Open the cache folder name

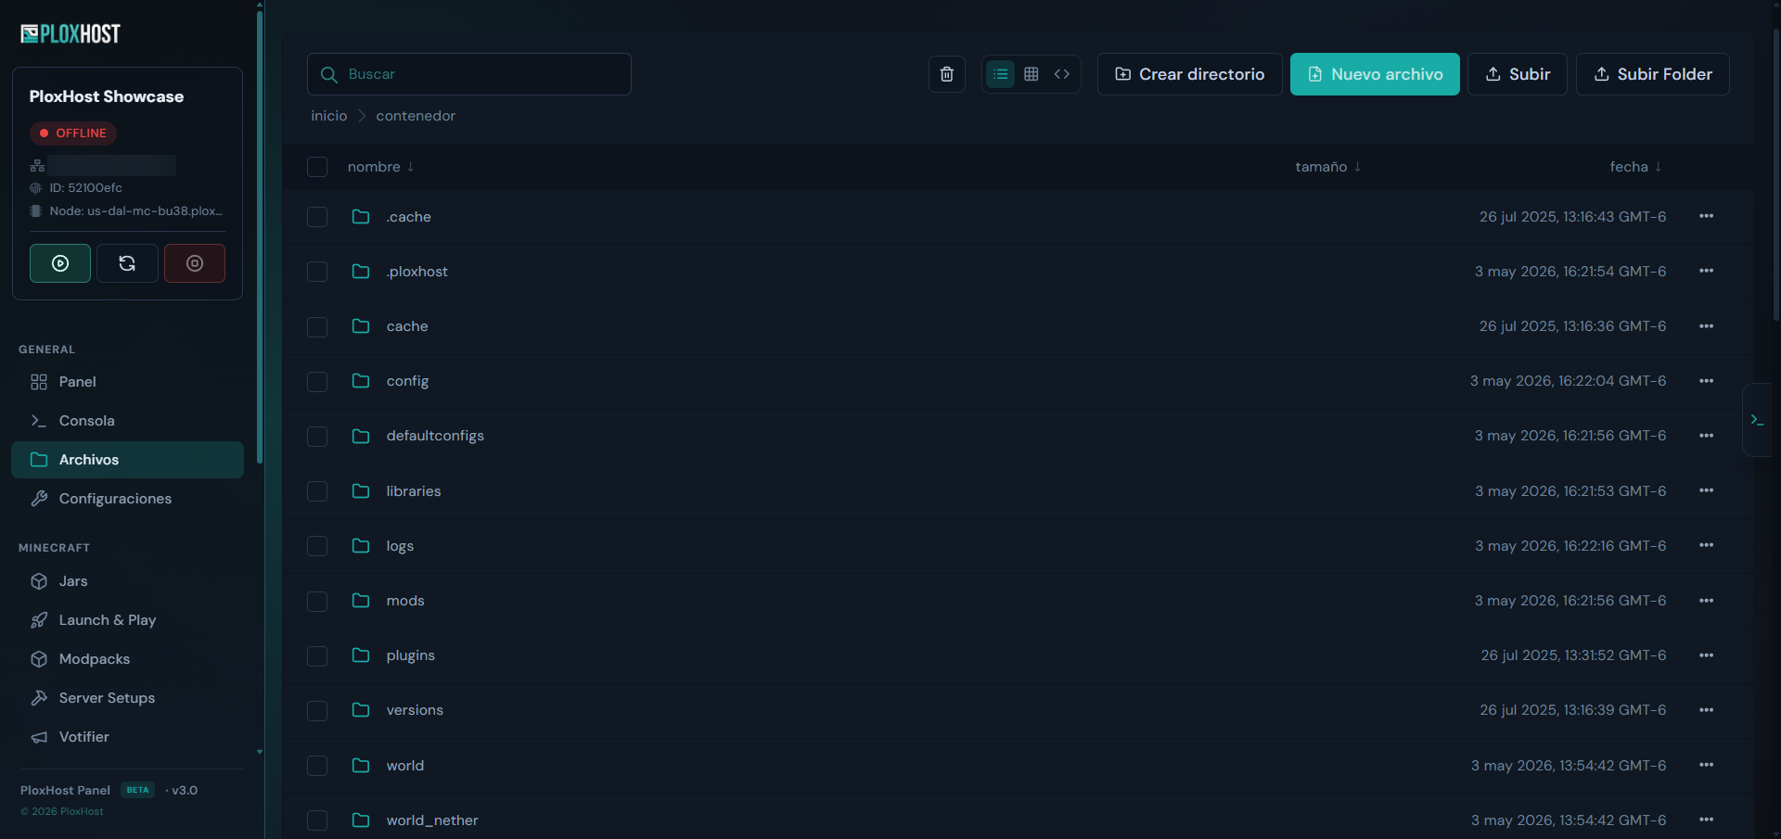(x=407, y=326)
